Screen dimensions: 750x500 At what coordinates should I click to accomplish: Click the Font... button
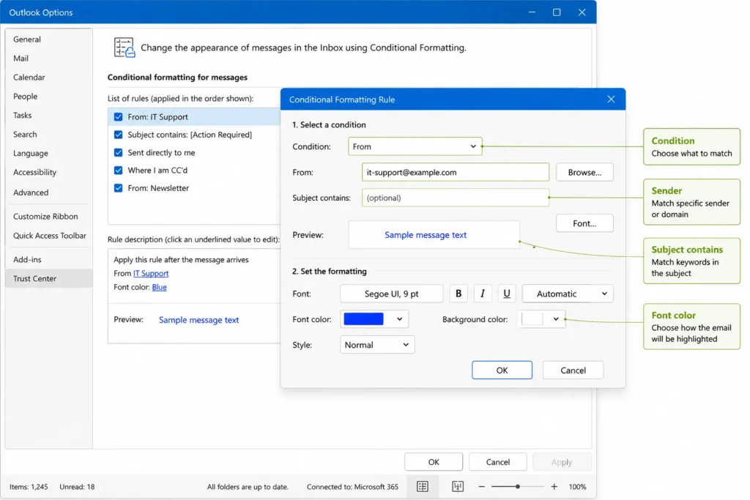coord(584,223)
